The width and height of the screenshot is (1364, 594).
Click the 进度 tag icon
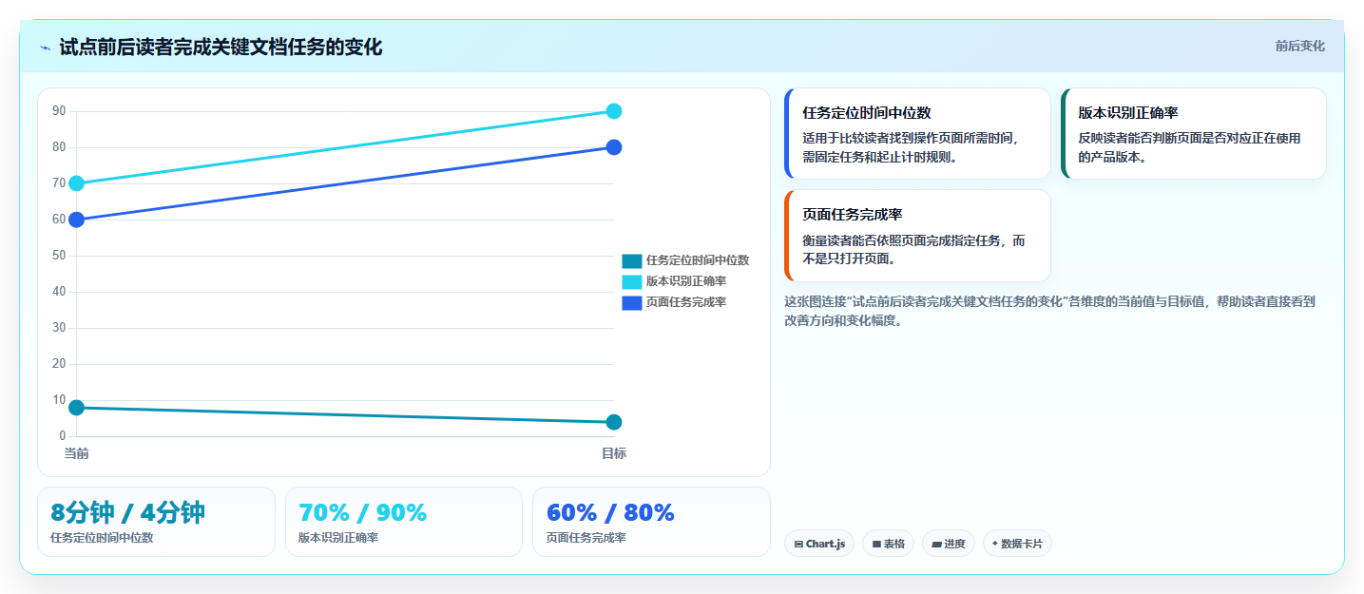click(936, 544)
